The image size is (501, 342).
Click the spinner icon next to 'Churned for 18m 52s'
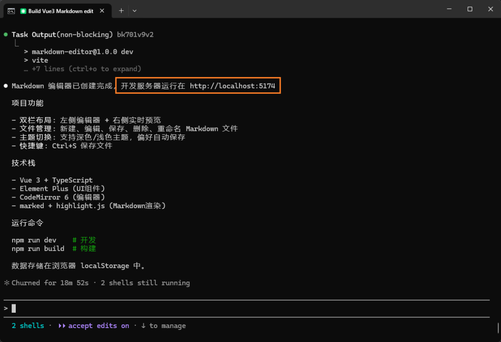point(6,283)
